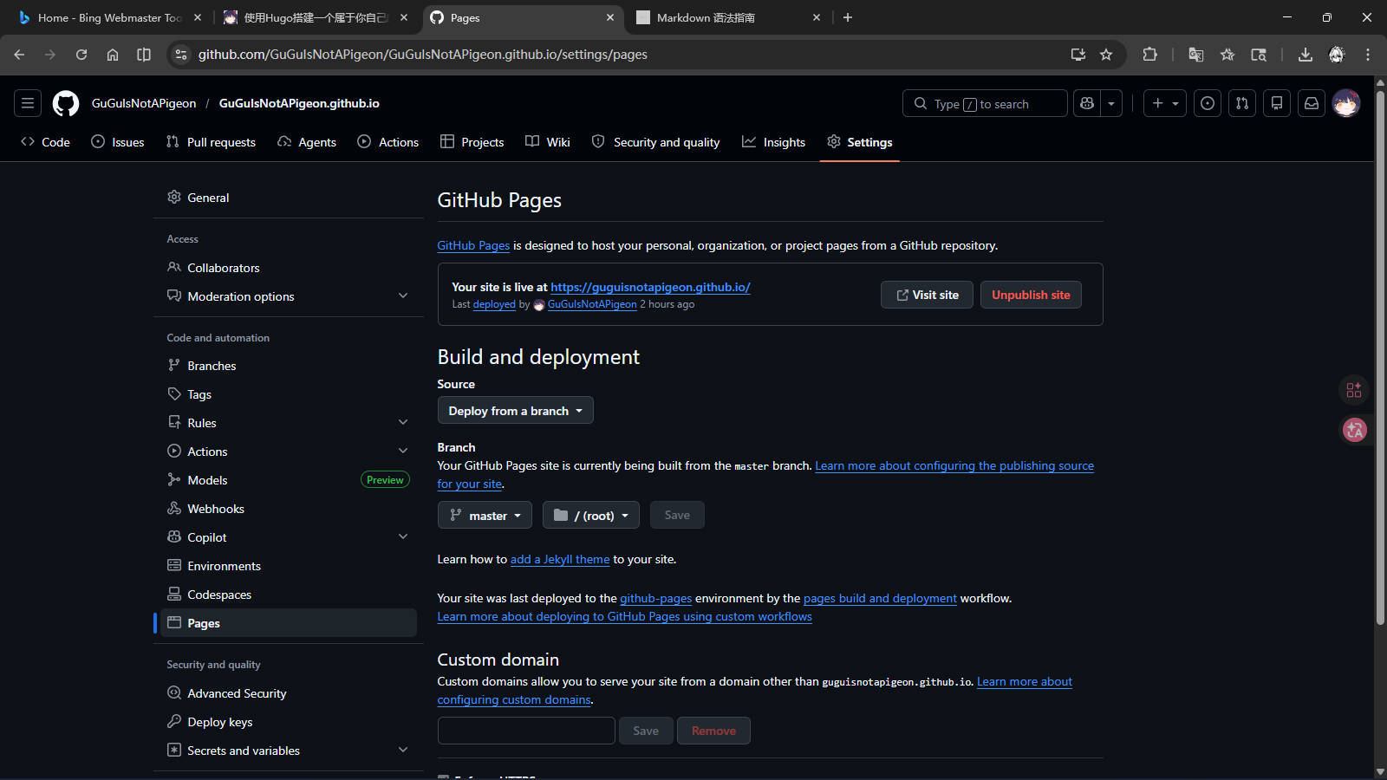The image size is (1387, 780).
Task: Switch to the Code tab
Action: [45, 142]
